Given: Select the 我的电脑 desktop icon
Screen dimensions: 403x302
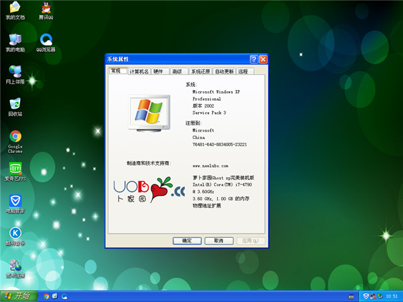Looking at the screenshot, I should click(15, 43).
